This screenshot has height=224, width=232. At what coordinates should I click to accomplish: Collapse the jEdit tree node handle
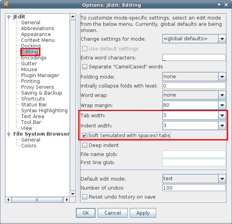click(9, 17)
